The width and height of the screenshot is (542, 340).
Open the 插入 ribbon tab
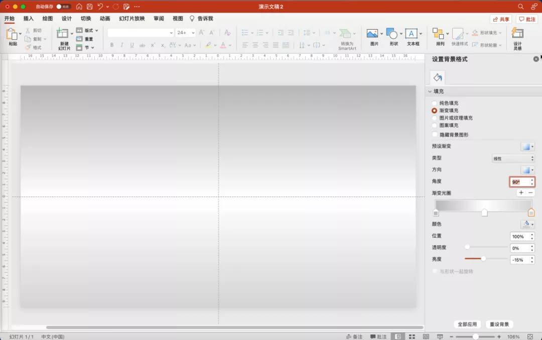(28, 19)
